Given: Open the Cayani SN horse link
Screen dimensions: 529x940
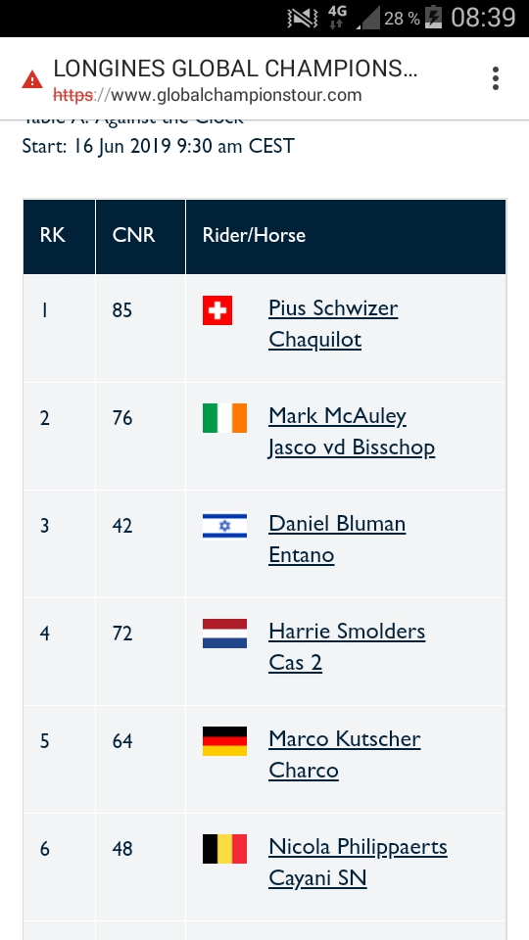Looking at the screenshot, I should [317, 878].
